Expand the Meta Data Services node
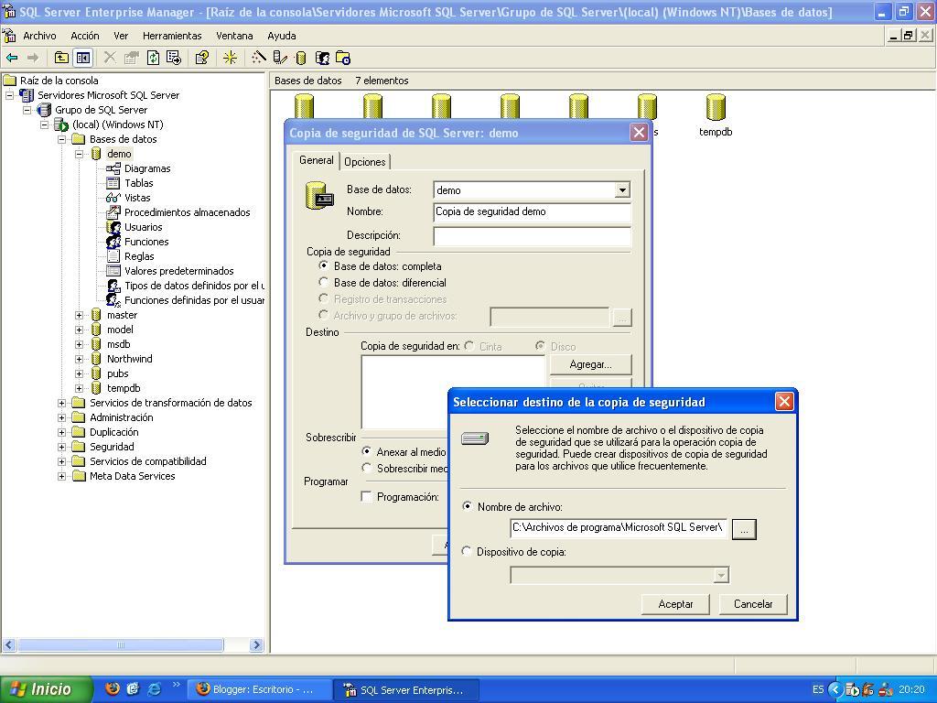This screenshot has height=703, width=937. click(61, 476)
